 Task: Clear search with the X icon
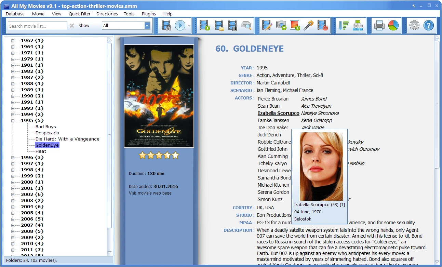(72, 26)
